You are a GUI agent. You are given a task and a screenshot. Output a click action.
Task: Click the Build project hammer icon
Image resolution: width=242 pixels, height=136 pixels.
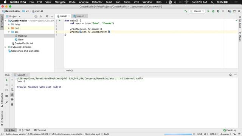point(186,11)
